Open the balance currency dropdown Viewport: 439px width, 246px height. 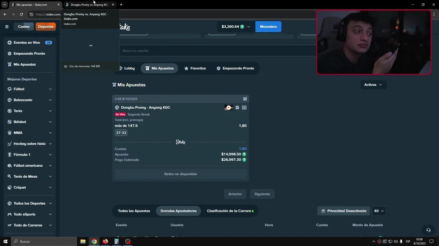(248, 27)
